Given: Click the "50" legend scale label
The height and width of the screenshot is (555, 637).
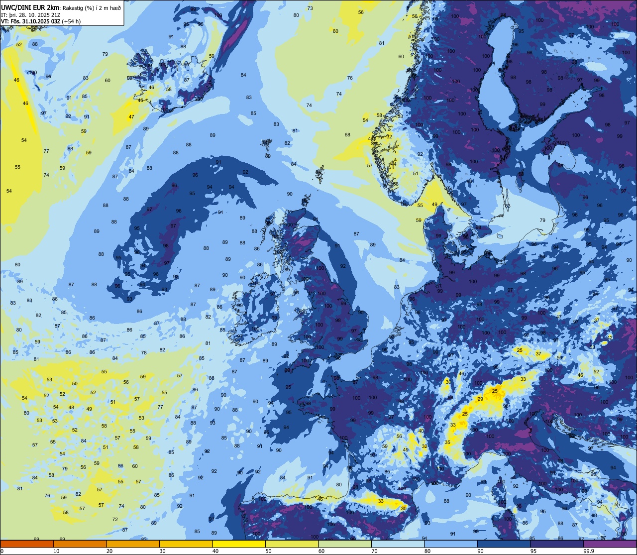Looking at the screenshot, I should point(268,551).
